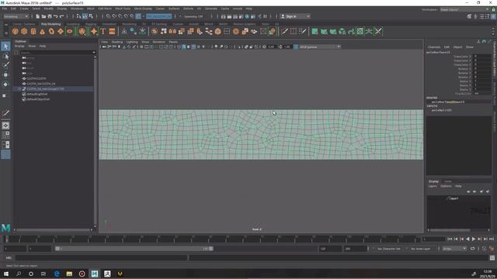
Task: Toggle the Attribute Editor panel icon
Action: [x=481, y=16]
